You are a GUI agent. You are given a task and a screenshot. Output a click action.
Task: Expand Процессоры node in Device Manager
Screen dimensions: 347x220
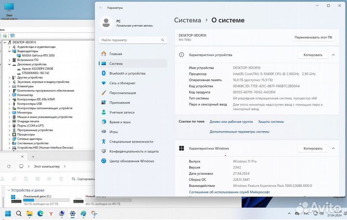pos(9,134)
